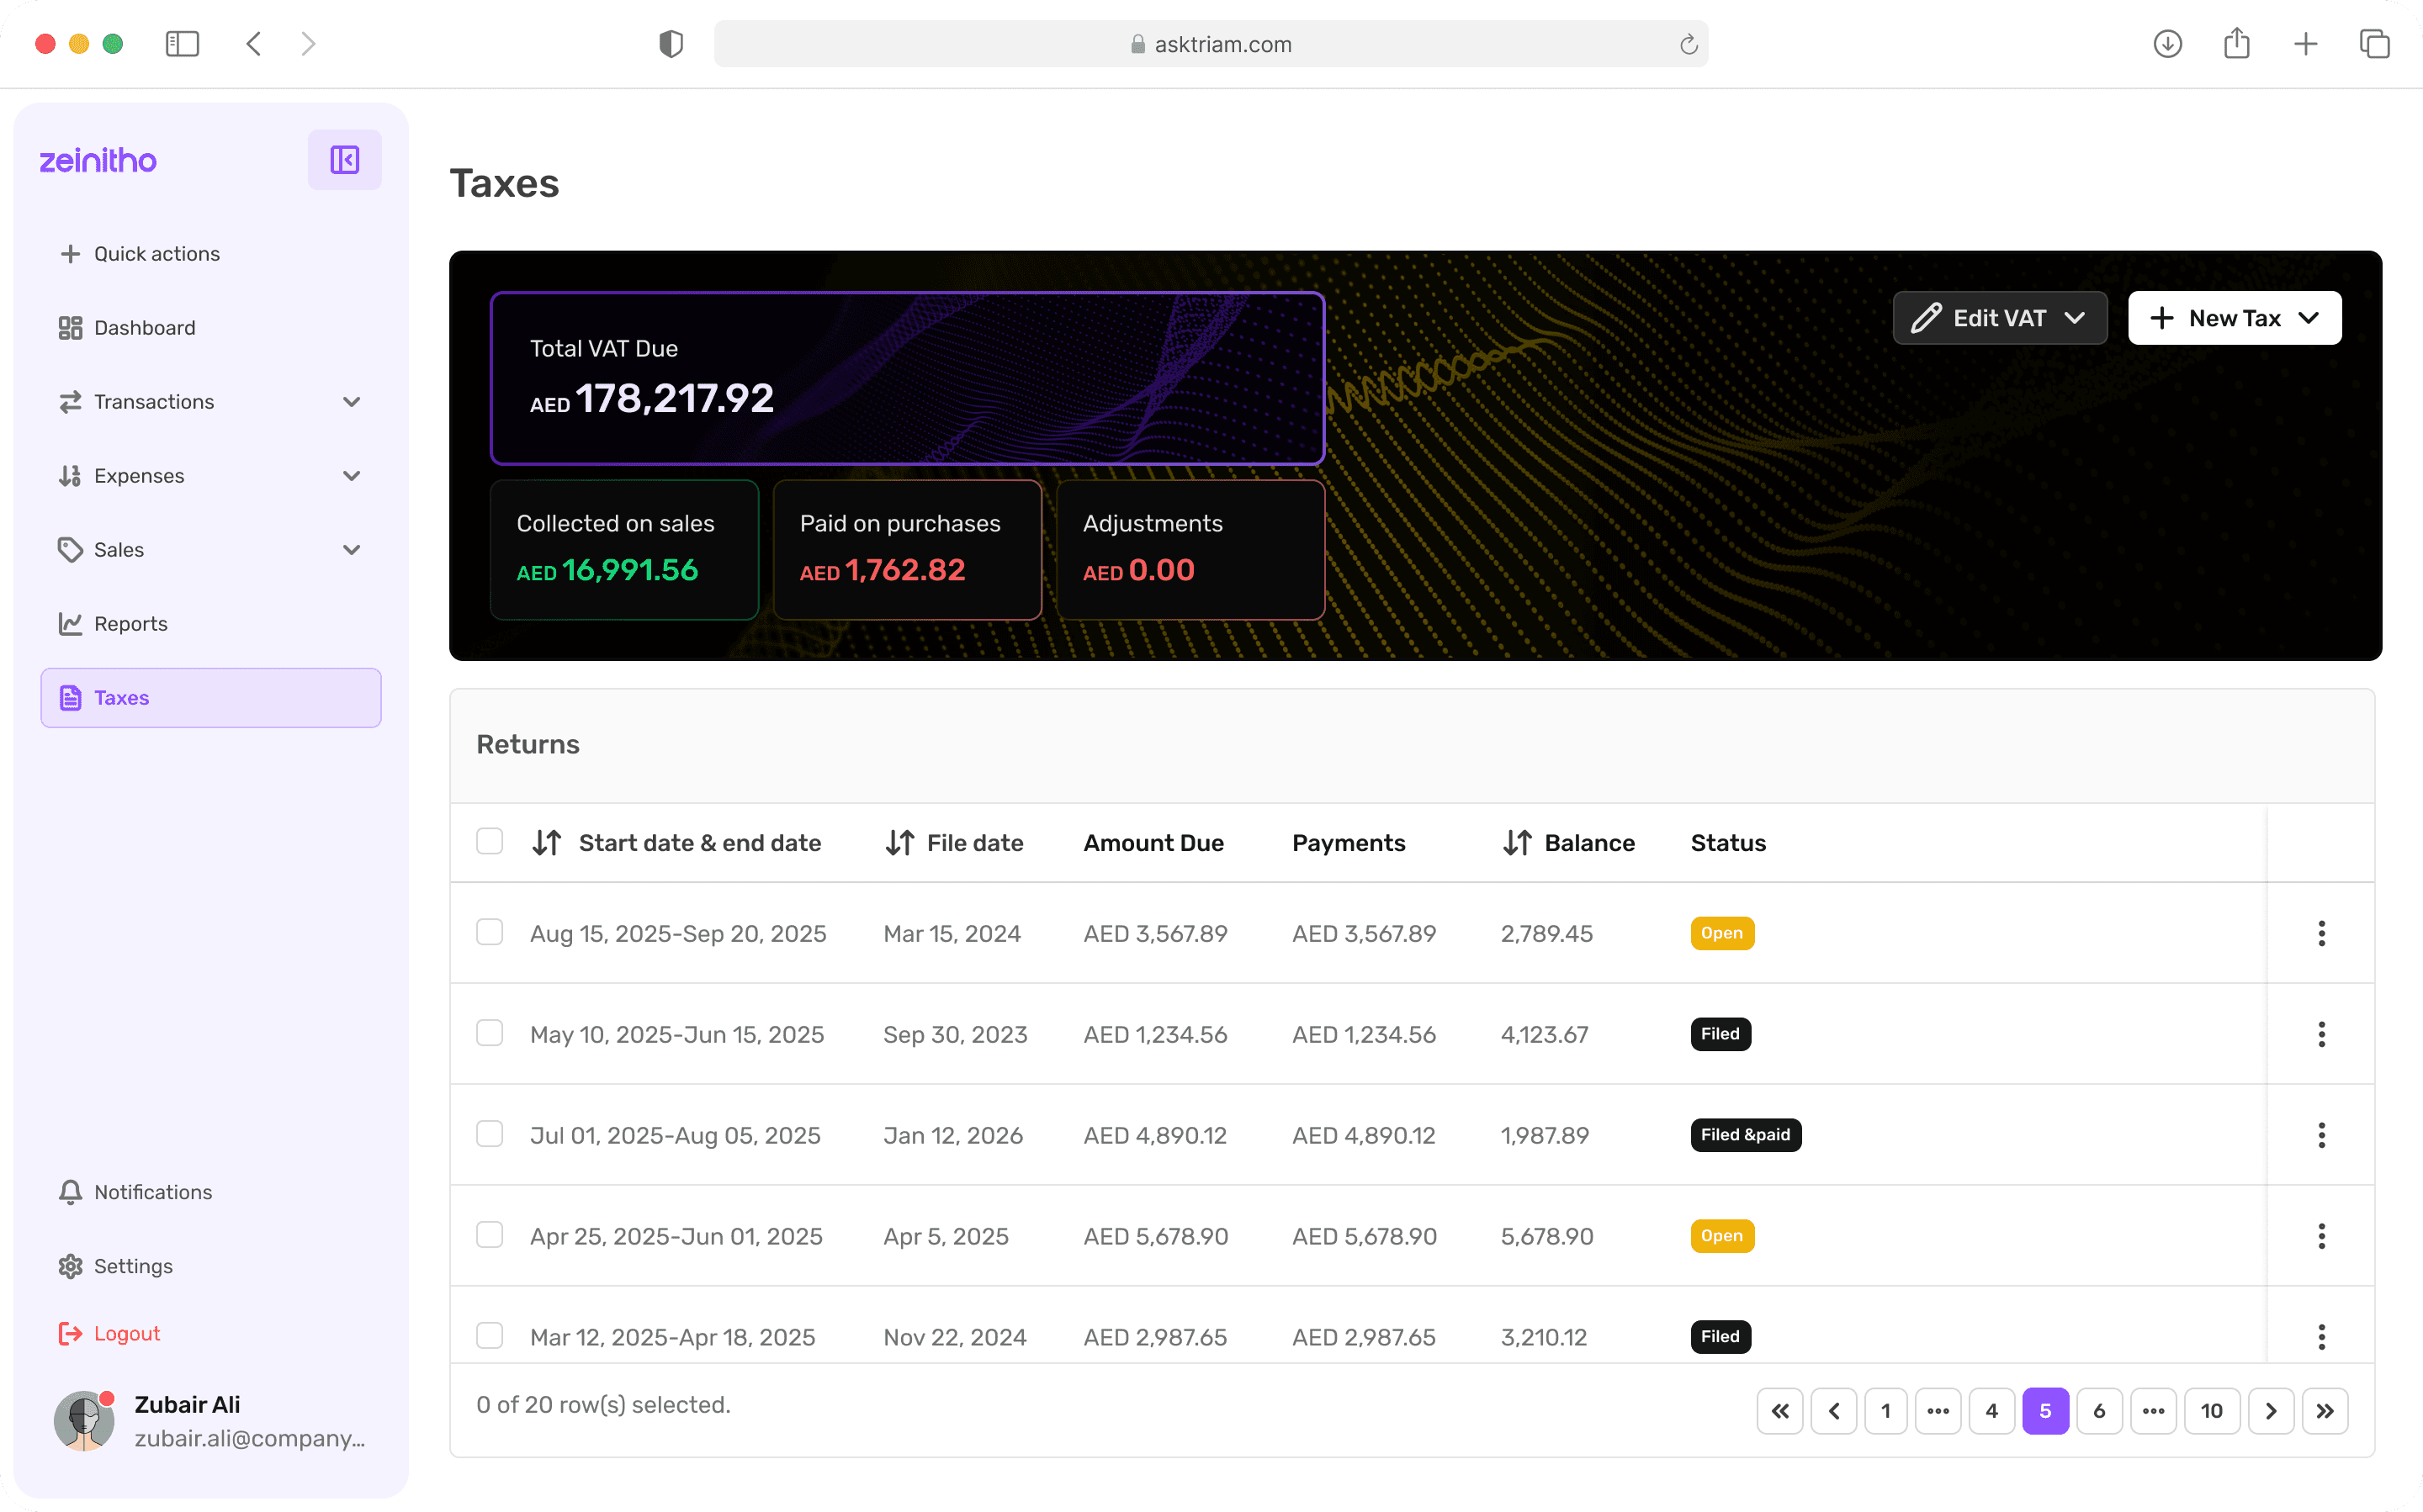
Task: Go to page 6 of returns
Action: (2099, 1411)
